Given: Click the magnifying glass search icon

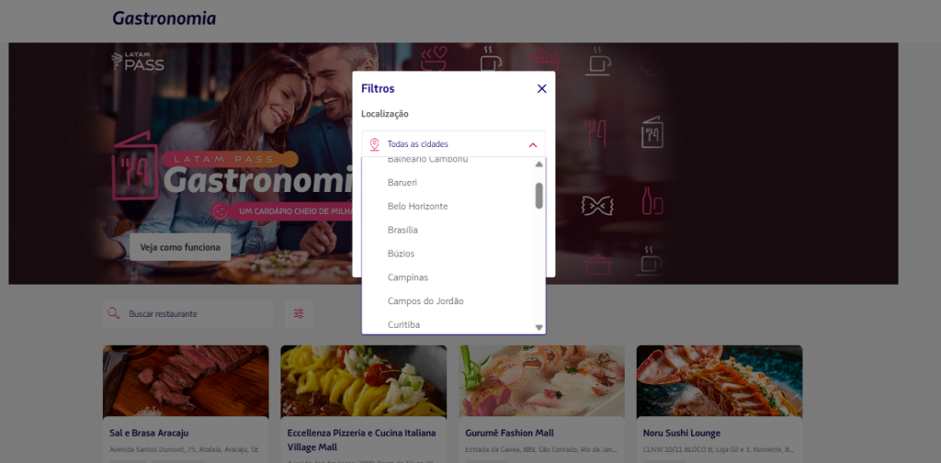Looking at the screenshot, I should tap(114, 314).
